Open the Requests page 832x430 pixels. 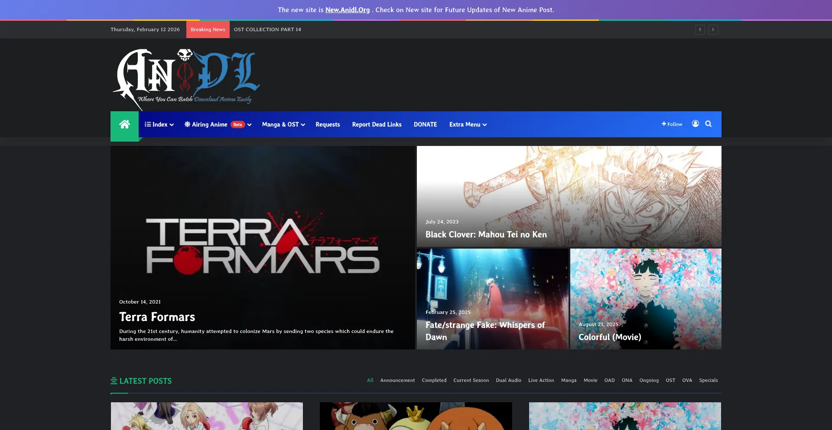click(328, 124)
